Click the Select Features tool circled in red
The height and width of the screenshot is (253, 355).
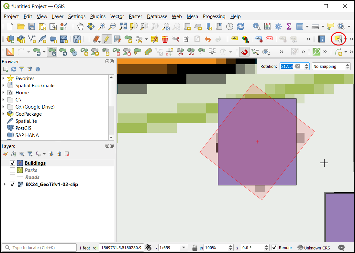tap(338, 39)
